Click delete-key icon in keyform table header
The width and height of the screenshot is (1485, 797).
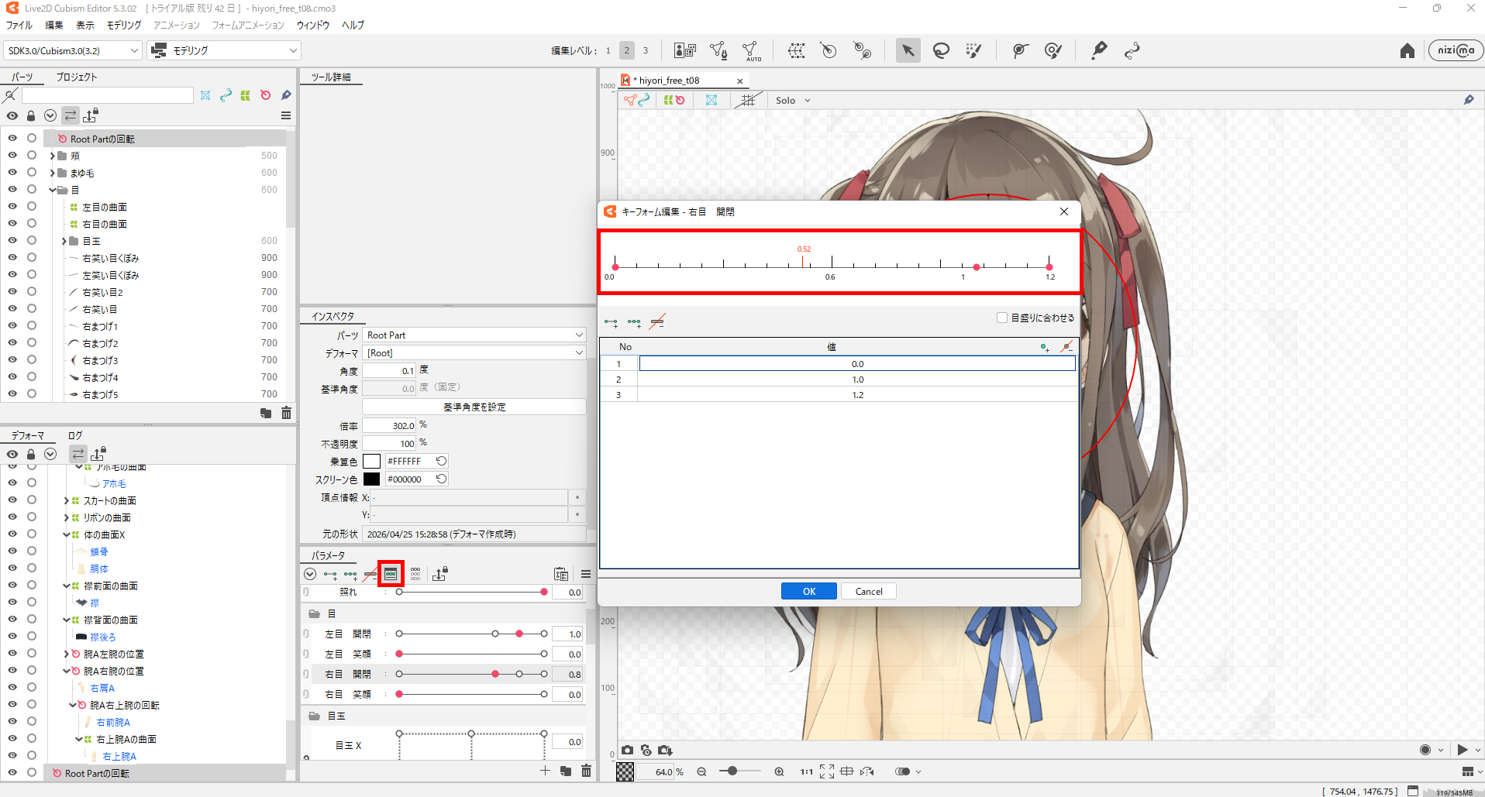point(1067,347)
